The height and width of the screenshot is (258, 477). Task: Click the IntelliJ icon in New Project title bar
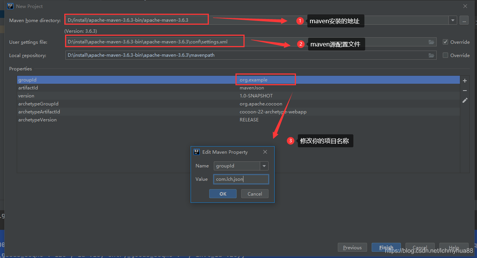(x=10, y=6)
